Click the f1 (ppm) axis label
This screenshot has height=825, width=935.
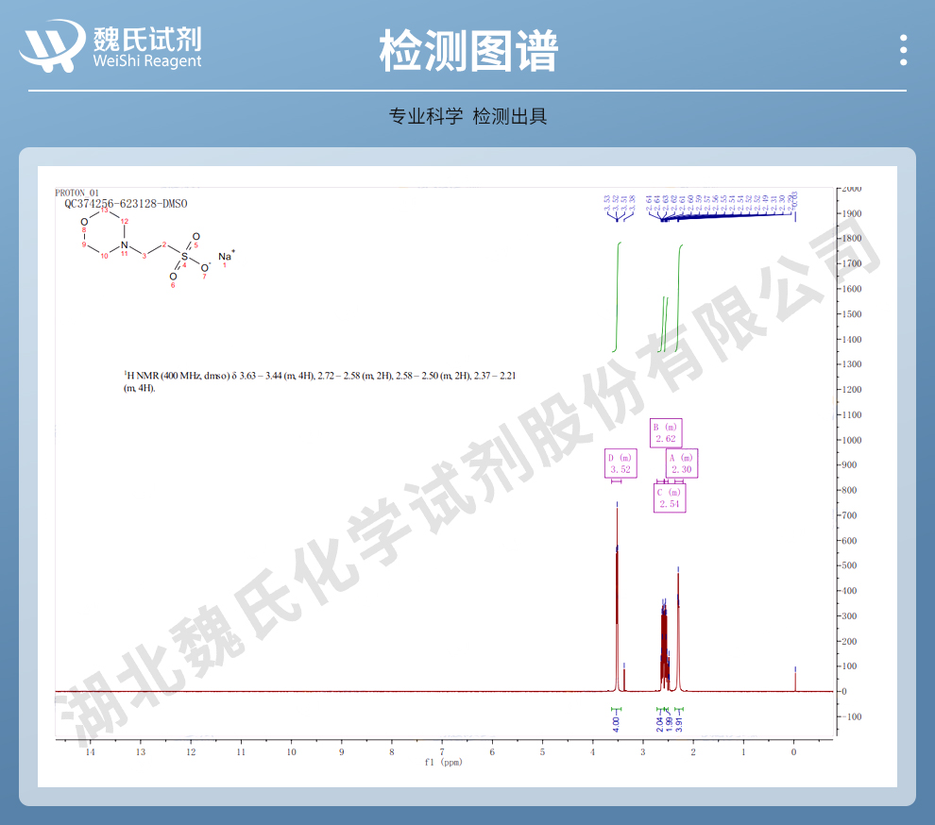pos(443,762)
